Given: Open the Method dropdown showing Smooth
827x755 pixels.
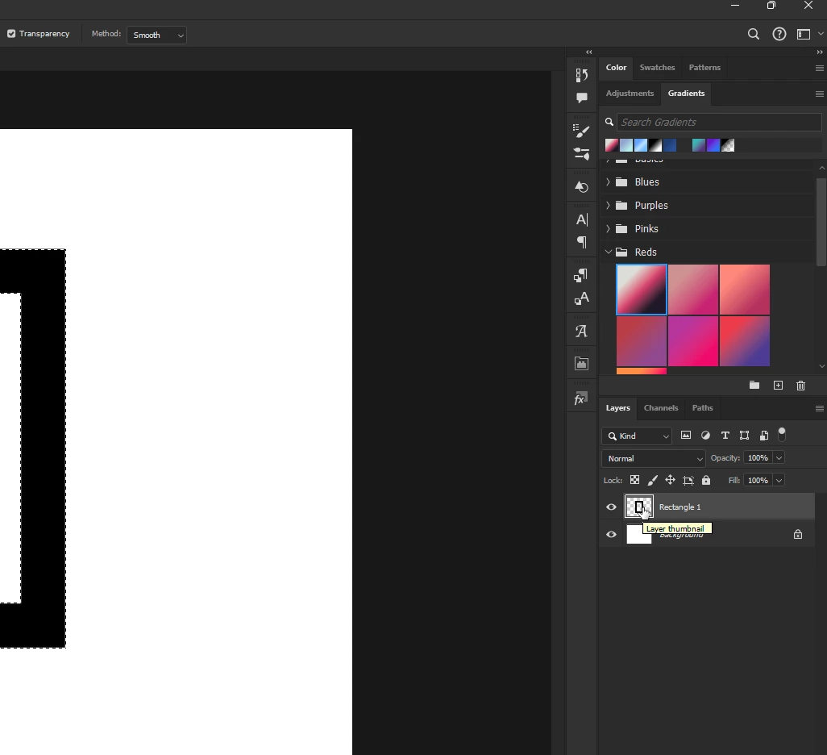Looking at the screenshot, I should click(156, 35).
